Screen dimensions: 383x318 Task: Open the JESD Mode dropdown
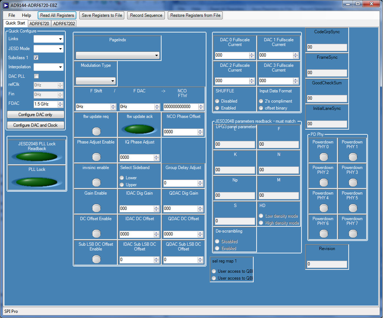pyautogui.click(x=48, y=49)
